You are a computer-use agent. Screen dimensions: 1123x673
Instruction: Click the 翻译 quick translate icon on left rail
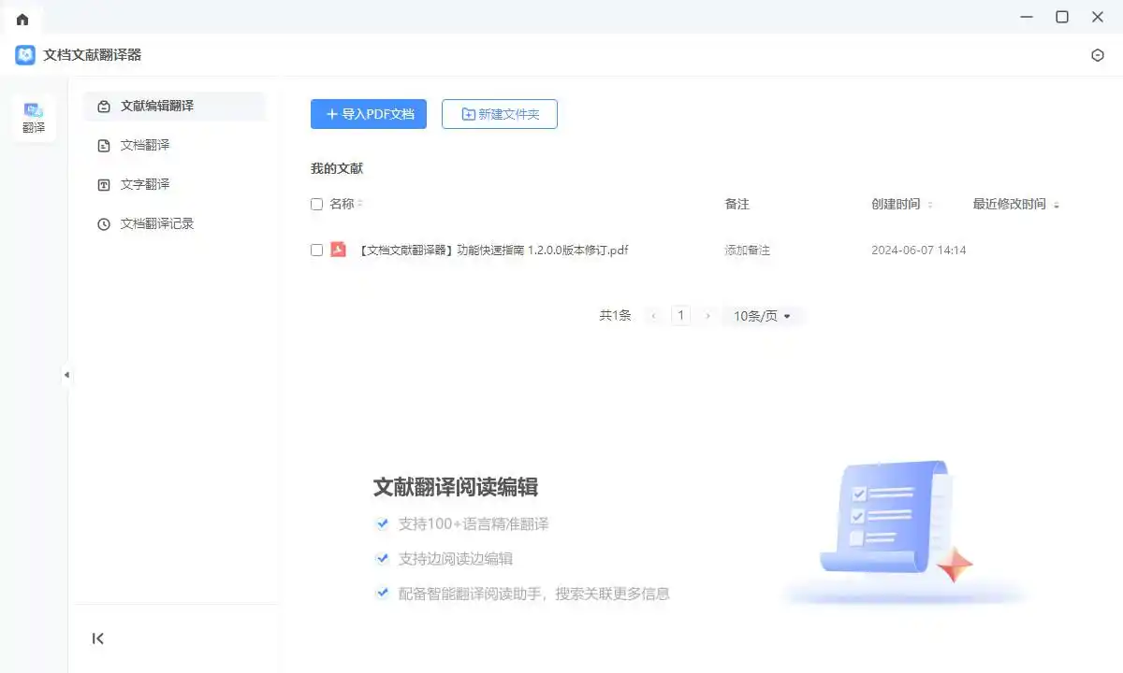[34, 118]
